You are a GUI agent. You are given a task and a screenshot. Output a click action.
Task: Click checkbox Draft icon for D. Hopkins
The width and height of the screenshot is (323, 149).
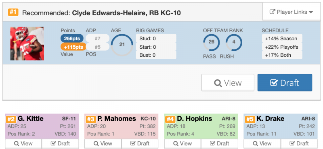coord(212,143)
